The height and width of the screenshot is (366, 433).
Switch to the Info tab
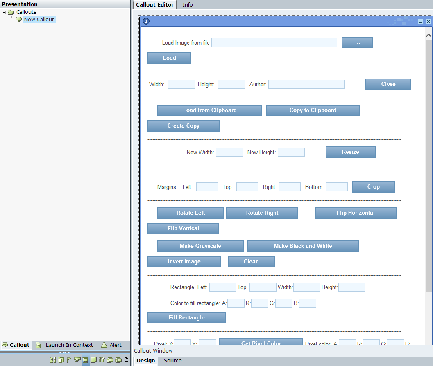click(x=188, y=4)
